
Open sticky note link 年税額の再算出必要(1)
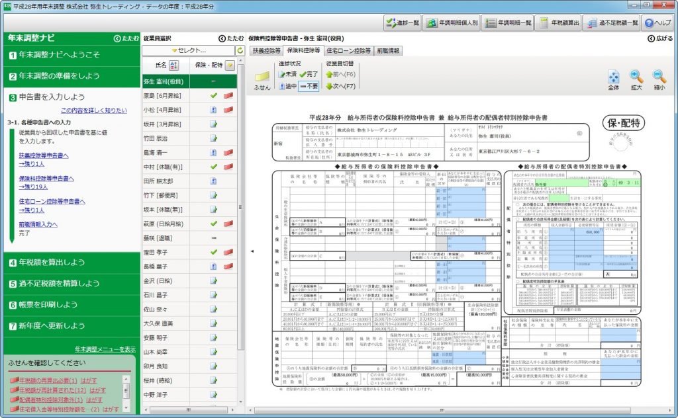48,380
